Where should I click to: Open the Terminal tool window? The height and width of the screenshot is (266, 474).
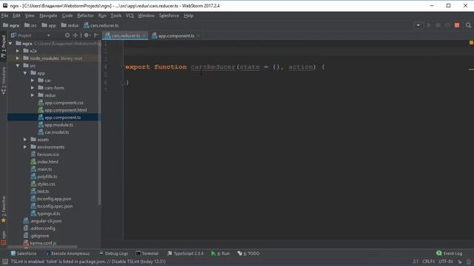pyautogui.click(x=147, y=253)
